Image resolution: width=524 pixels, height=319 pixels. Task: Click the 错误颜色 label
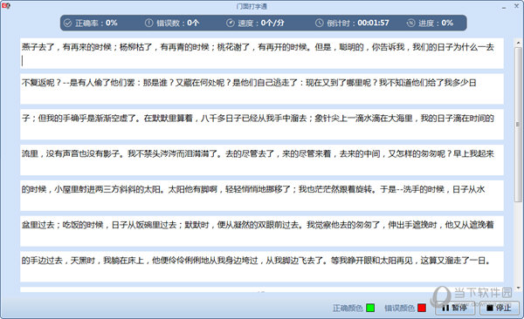(x=399, y=308)
